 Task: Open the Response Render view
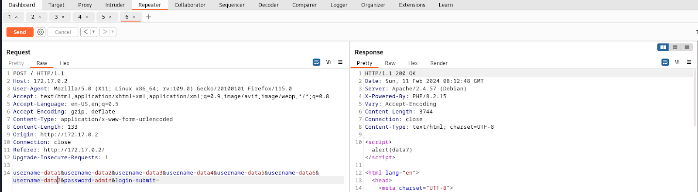439,63
